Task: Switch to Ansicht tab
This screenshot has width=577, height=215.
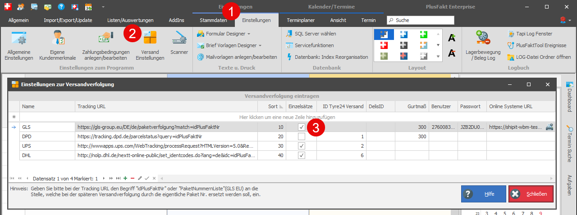Action: [x=338, y=20]
